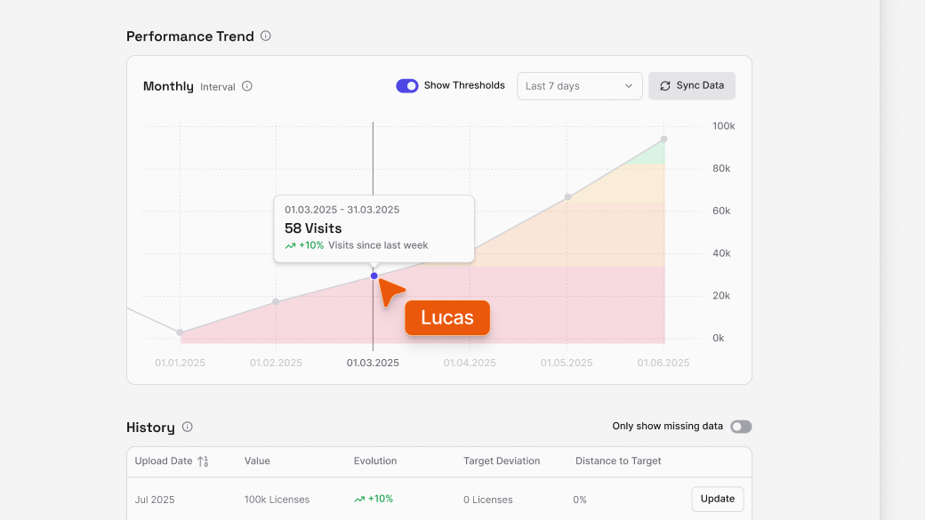The height and width of the screenshot is (520, 925).
Task: Open the Performance Trend info icon
Action: click(x=265, y=36)
